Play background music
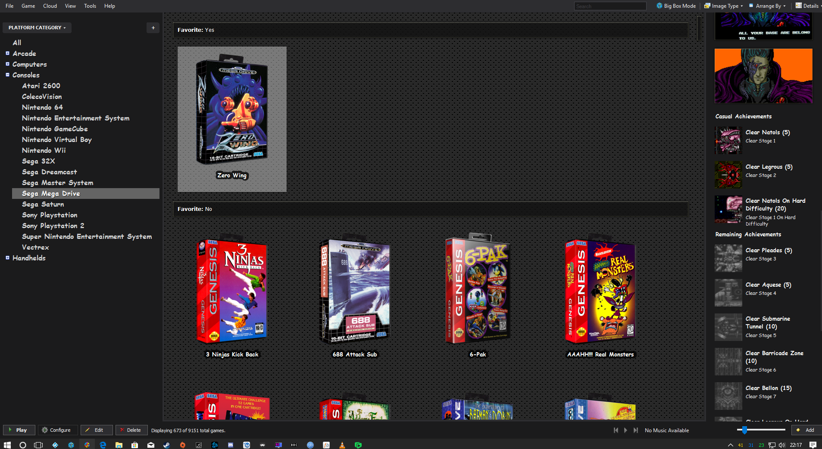822x449 pixels. pos(625,430)
